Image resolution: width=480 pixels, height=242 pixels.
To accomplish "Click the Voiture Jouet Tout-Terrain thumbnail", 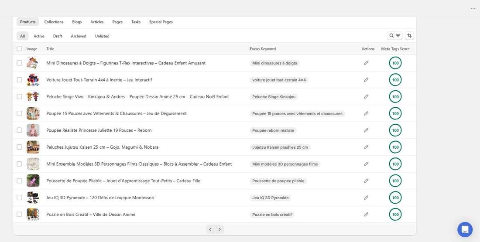I will click(33, 80).
